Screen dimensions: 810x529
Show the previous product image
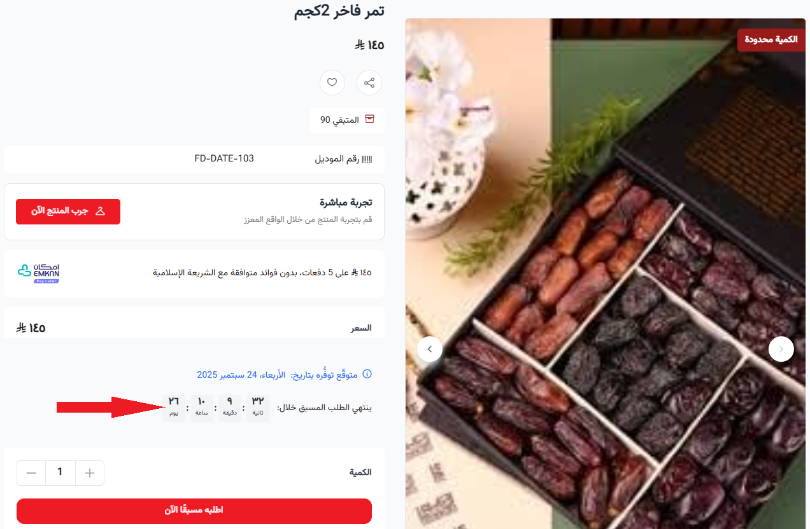(x=430, y=349)
